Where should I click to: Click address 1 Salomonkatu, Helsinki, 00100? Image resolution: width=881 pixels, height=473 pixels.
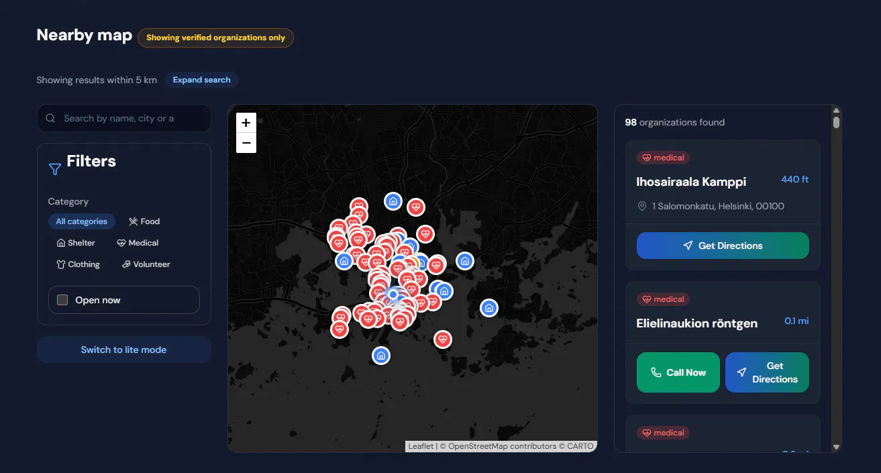click(718, 206)
